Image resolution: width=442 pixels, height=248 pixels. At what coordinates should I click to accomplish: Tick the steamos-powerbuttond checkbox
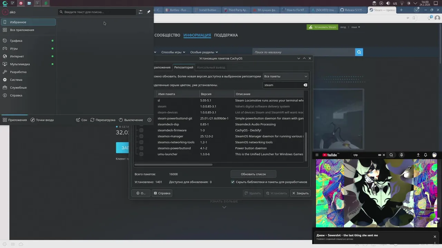click(141, 148)
